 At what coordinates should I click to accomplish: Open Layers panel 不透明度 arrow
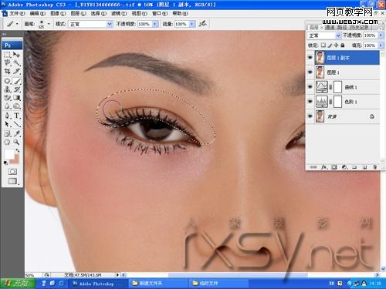coord(381,35)
